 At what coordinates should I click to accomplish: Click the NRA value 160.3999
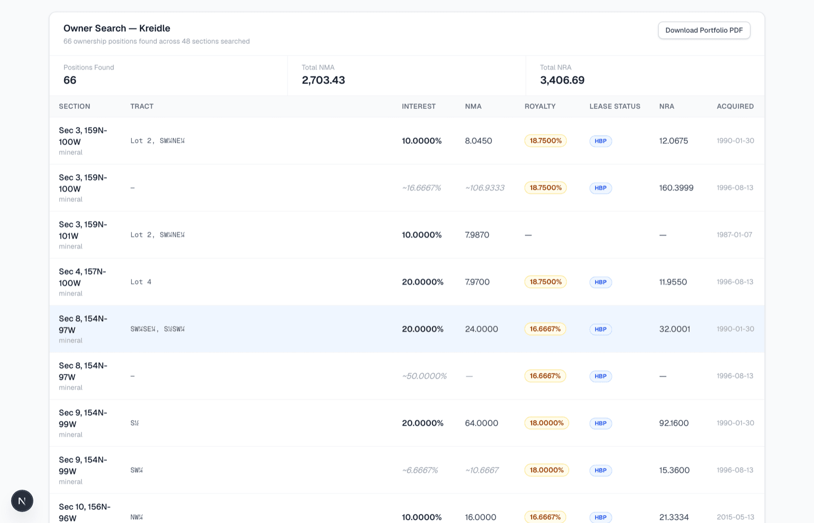click(x=676, y=188)
